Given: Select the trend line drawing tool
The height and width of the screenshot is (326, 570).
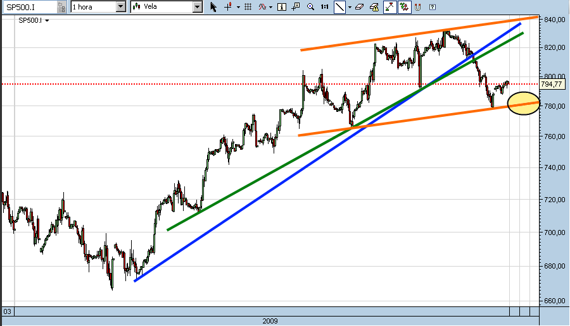Looking at the screenshot, I should (339, 7).
